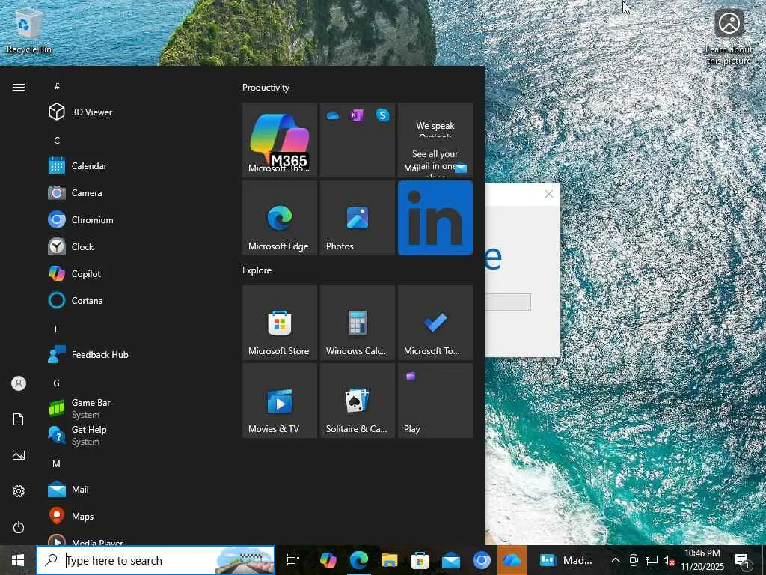766x575 pixels.
Task: Open the user account menu in Start
Action: coord(19,383)
